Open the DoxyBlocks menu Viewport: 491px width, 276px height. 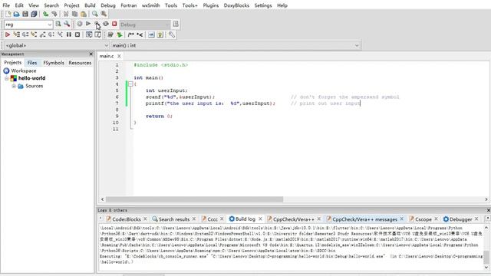pyautogui.click(x=236, y=5)
